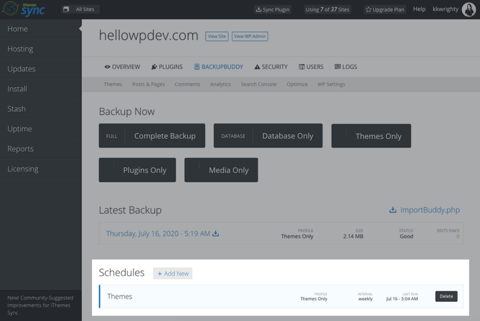
Task: Switch to the Plugins tab
Action: [167, 67]
